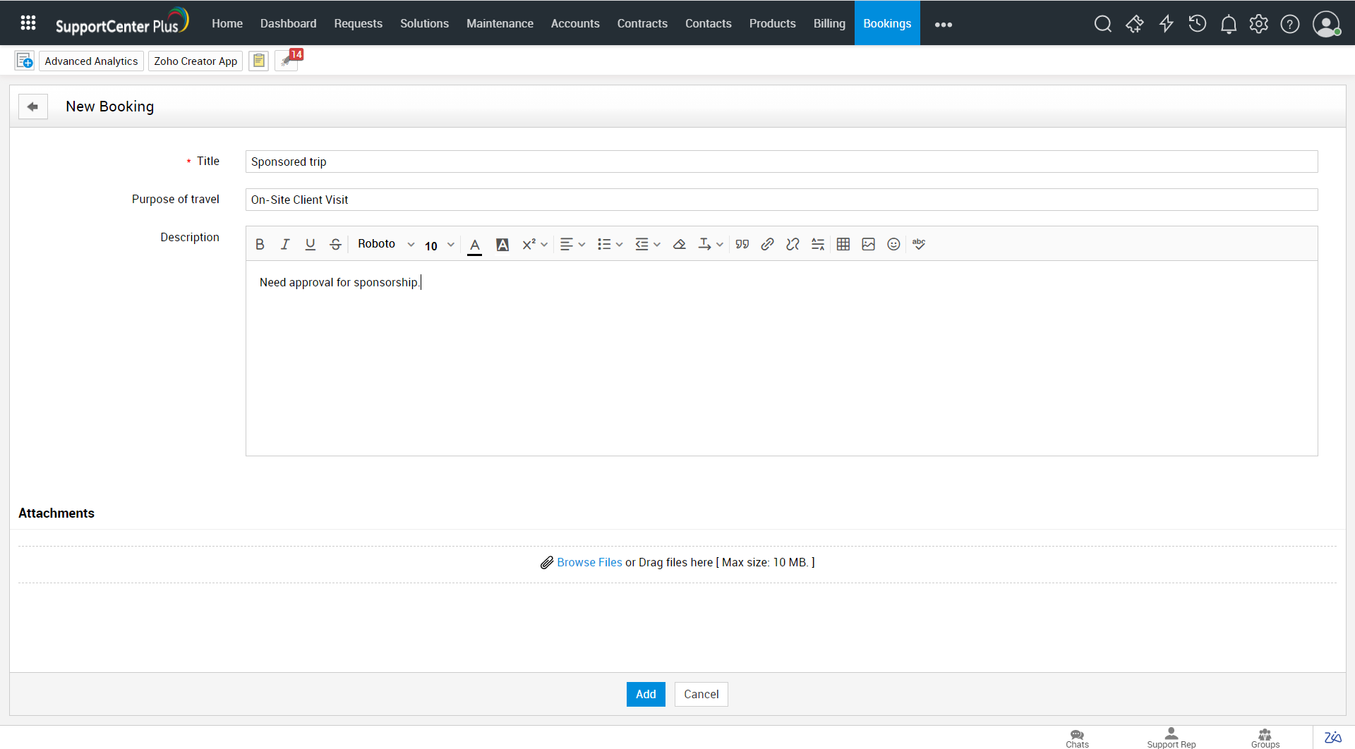
Task: Toggle italic text style
Action: (x=285, y=244)
